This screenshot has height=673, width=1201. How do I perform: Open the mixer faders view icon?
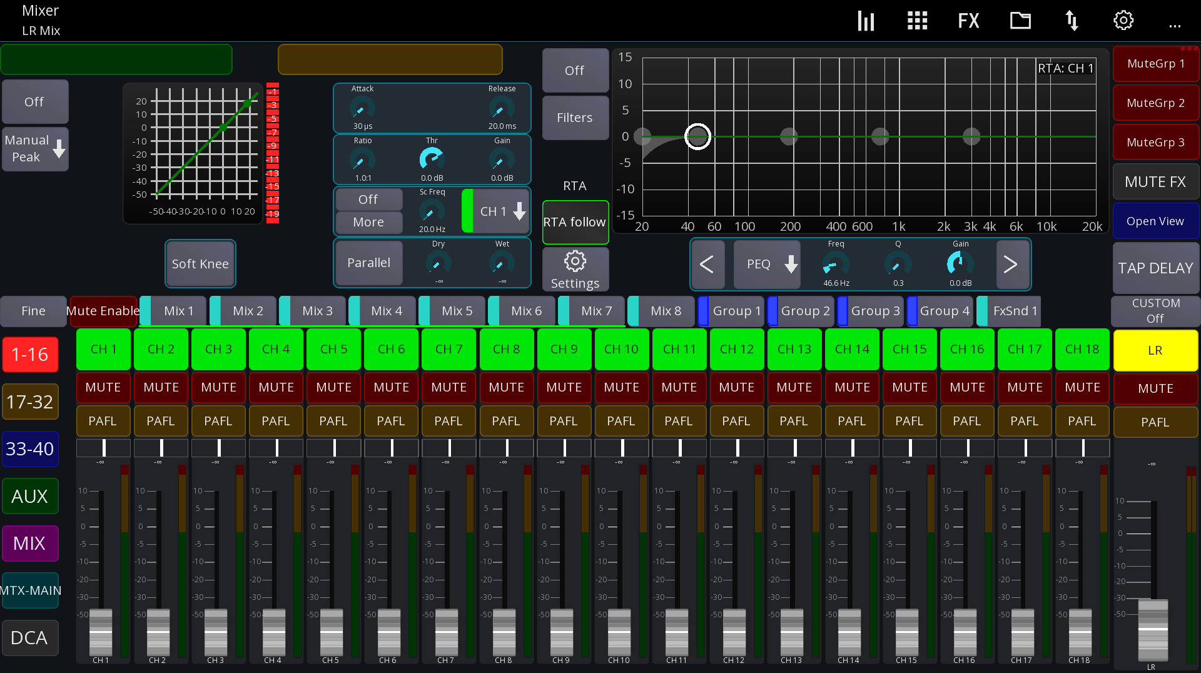tap(866, 21)
